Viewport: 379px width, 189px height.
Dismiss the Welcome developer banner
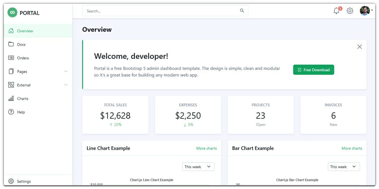click(359, 47)
